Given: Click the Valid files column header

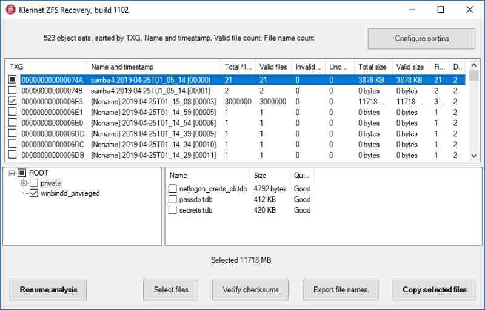Looking at the screenshot, I should click(273, 67).
